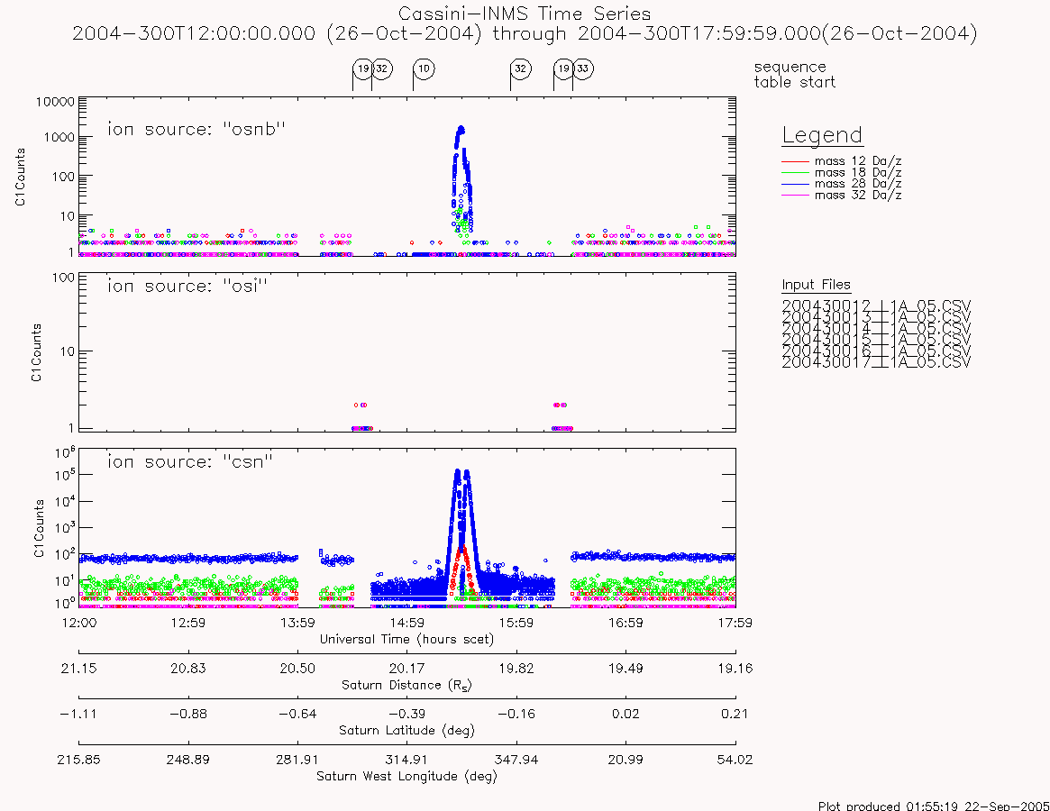Click latitude value 0.21
The image size is (1050, 811).
point(735,714)
